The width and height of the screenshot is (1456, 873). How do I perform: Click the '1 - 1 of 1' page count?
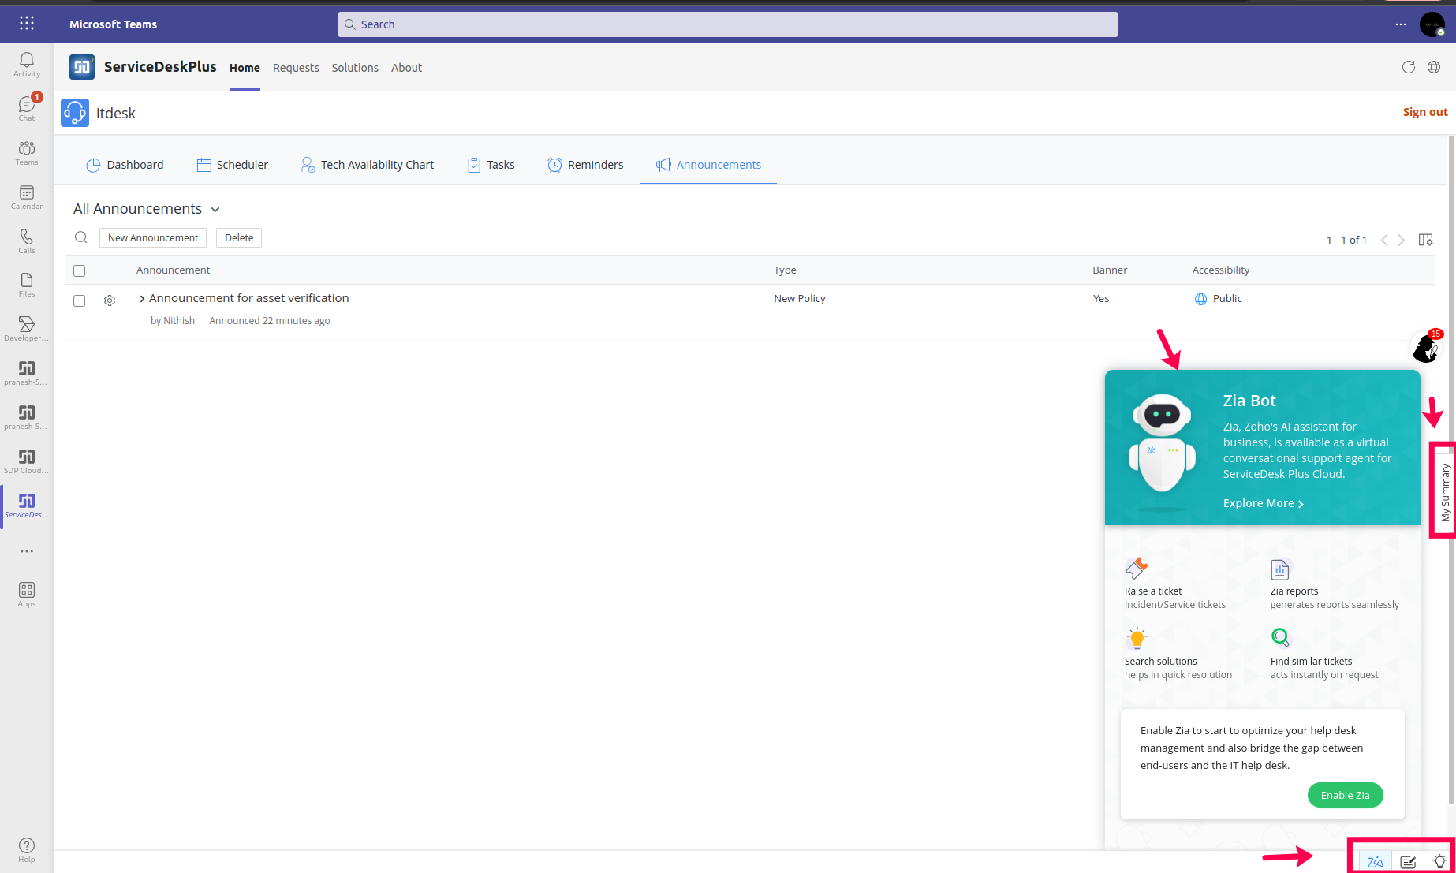pos(1346,240)
